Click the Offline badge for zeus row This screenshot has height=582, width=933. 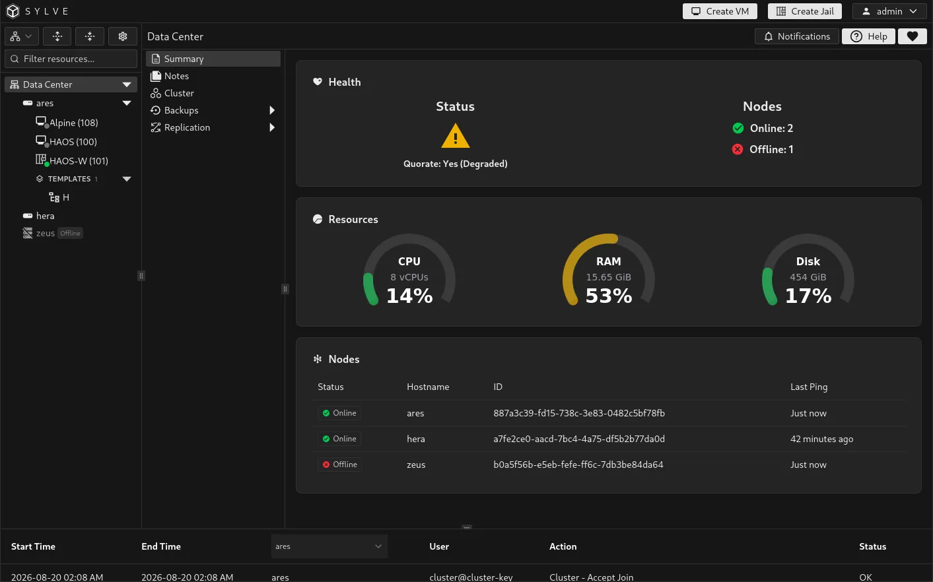tap(340, 465)
